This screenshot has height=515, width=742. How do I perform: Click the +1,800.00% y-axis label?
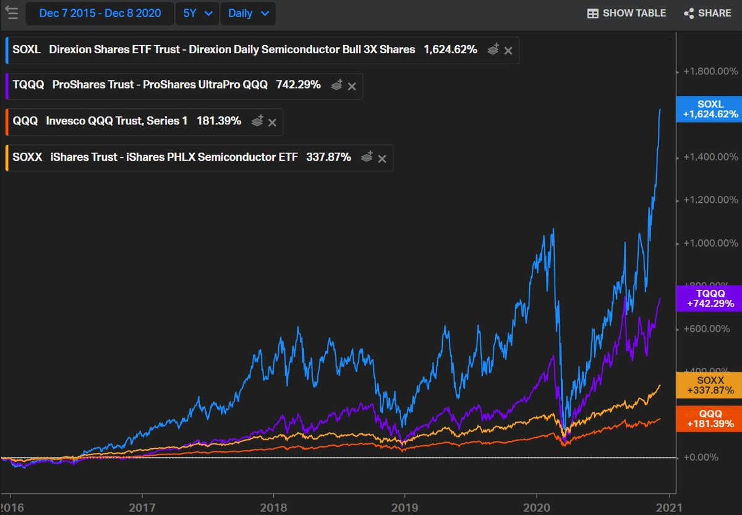710,71
